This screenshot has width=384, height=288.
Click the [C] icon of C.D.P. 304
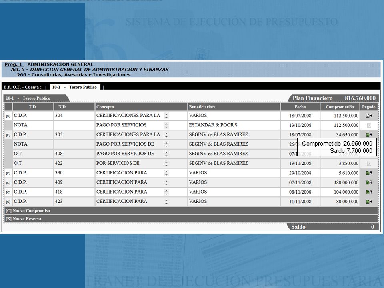(8, 116)
